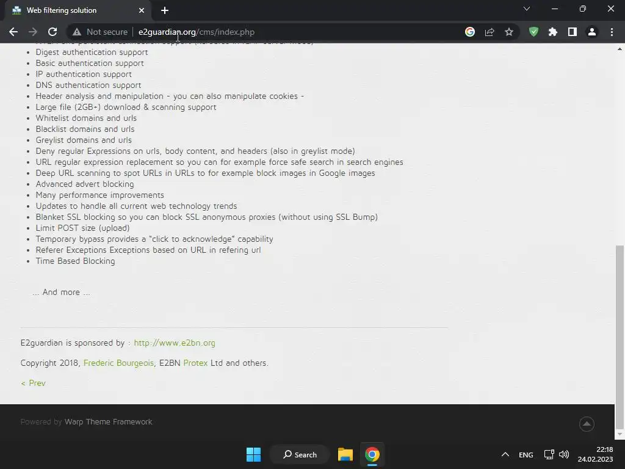Viewport: 625px width, 469px height.
Task: Click the 'Limit POST size (upload)' item
Action: (x=82, y=228)
